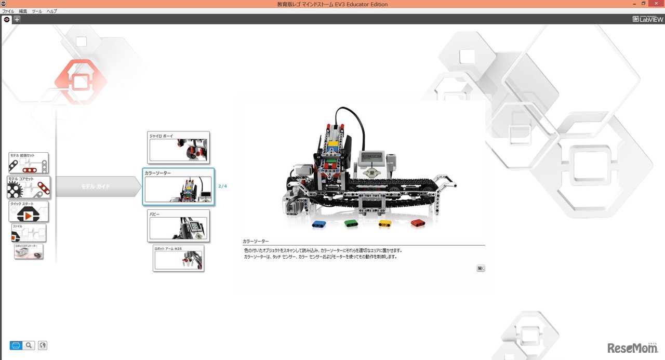
Task: Open the ファイル tile in sidebar
Action: 29,233
